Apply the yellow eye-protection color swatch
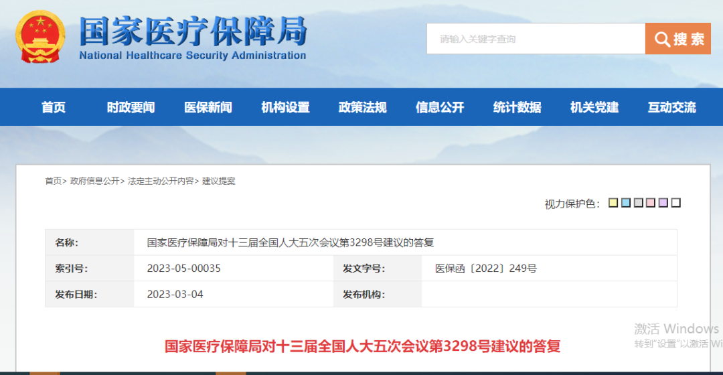The width and height of the screenshot is (723, 375). click(x=613, y=203)
